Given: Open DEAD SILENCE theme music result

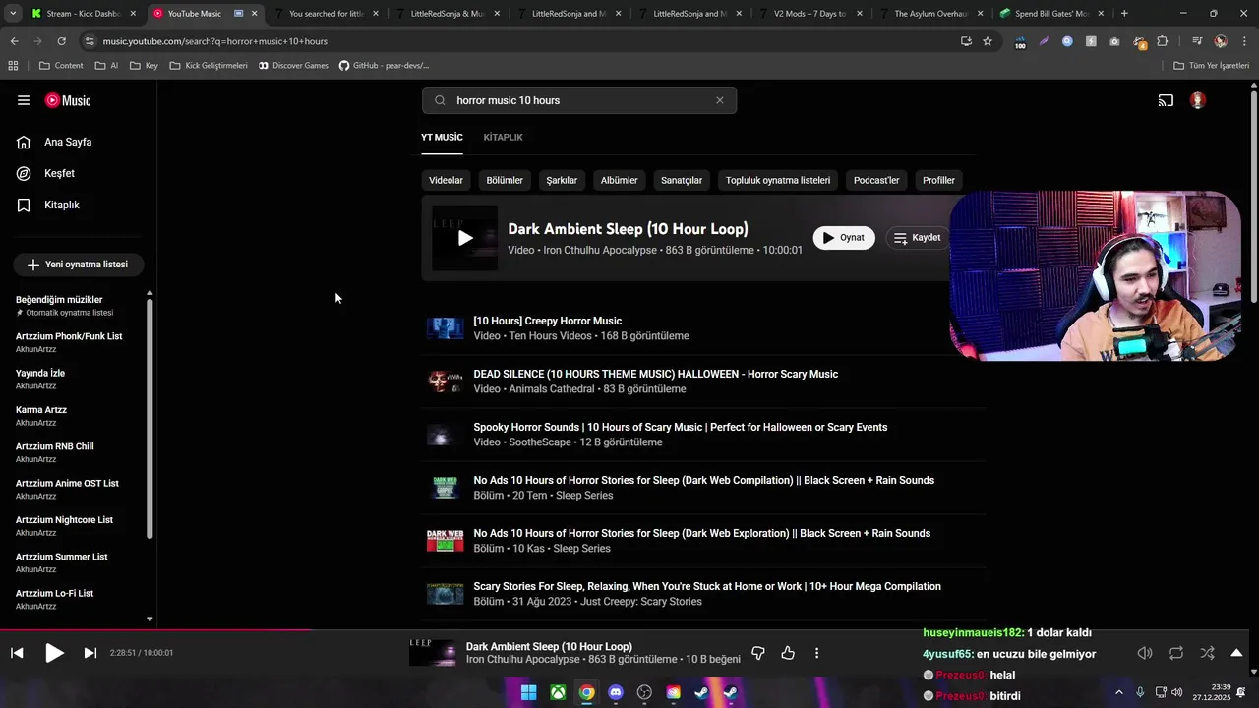Looking at the screenshot, I should coord(655,374).
